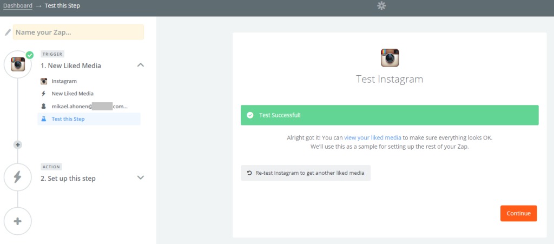Click the flask icon beside Test this Step
The image size is (554, 244).
tap(44, 119)
